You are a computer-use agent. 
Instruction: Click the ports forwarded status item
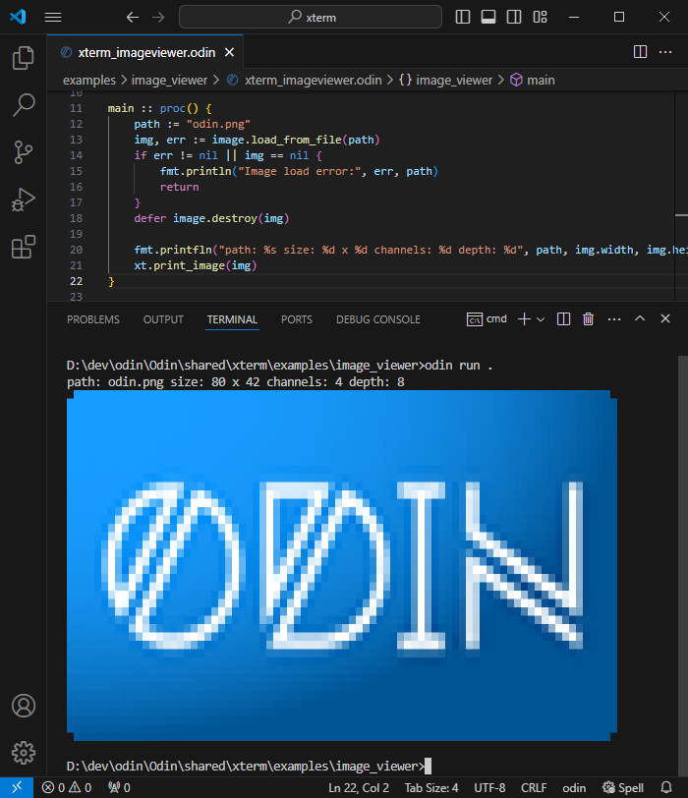tap(119, 788)
